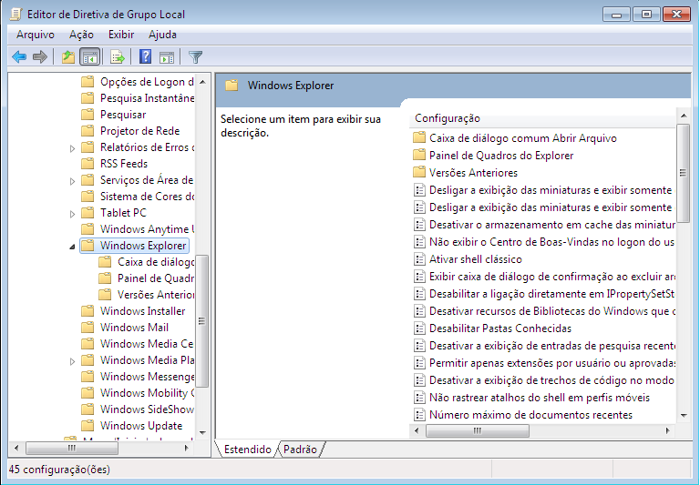Viewport: 700px width, 485px height.
Task: Open the Help question mark icon
Action: pyautogui.click(x=145, y=57)
